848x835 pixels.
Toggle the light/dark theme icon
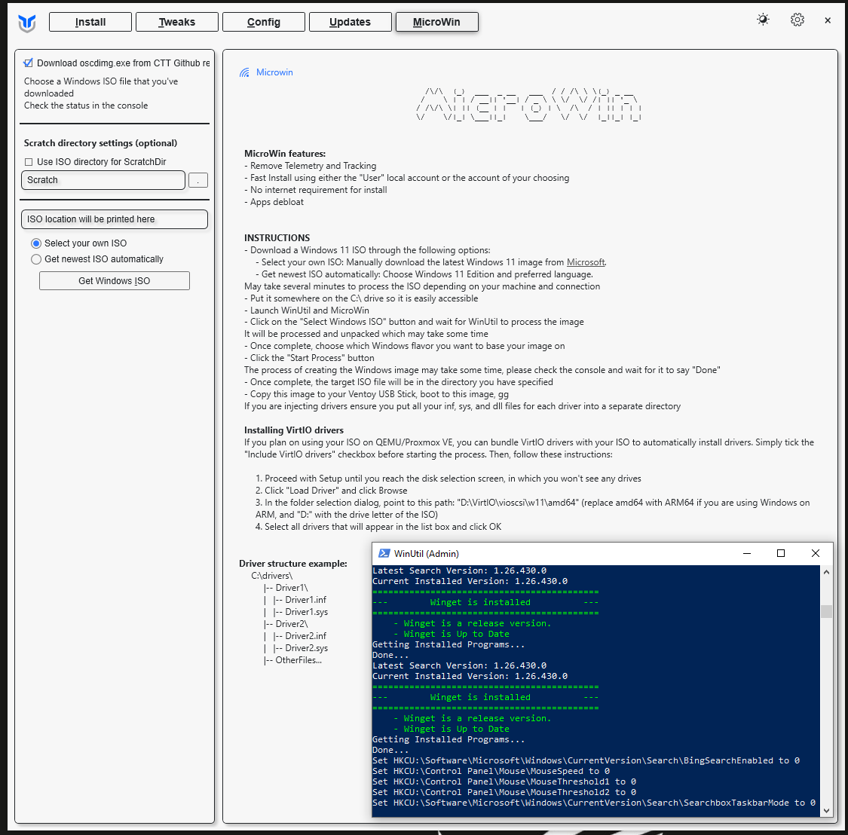pyautogui.click(x=763, y=20)
